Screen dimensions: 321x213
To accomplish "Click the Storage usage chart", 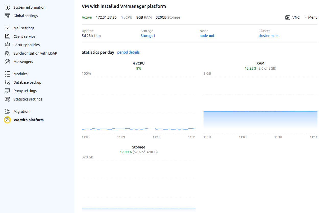I will point(139,186).
